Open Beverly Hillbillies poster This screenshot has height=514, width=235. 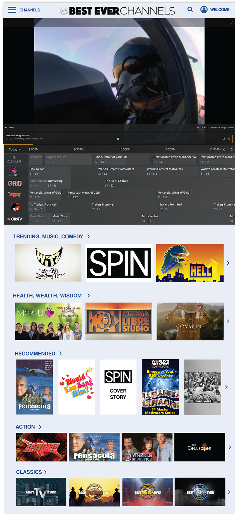203,387
